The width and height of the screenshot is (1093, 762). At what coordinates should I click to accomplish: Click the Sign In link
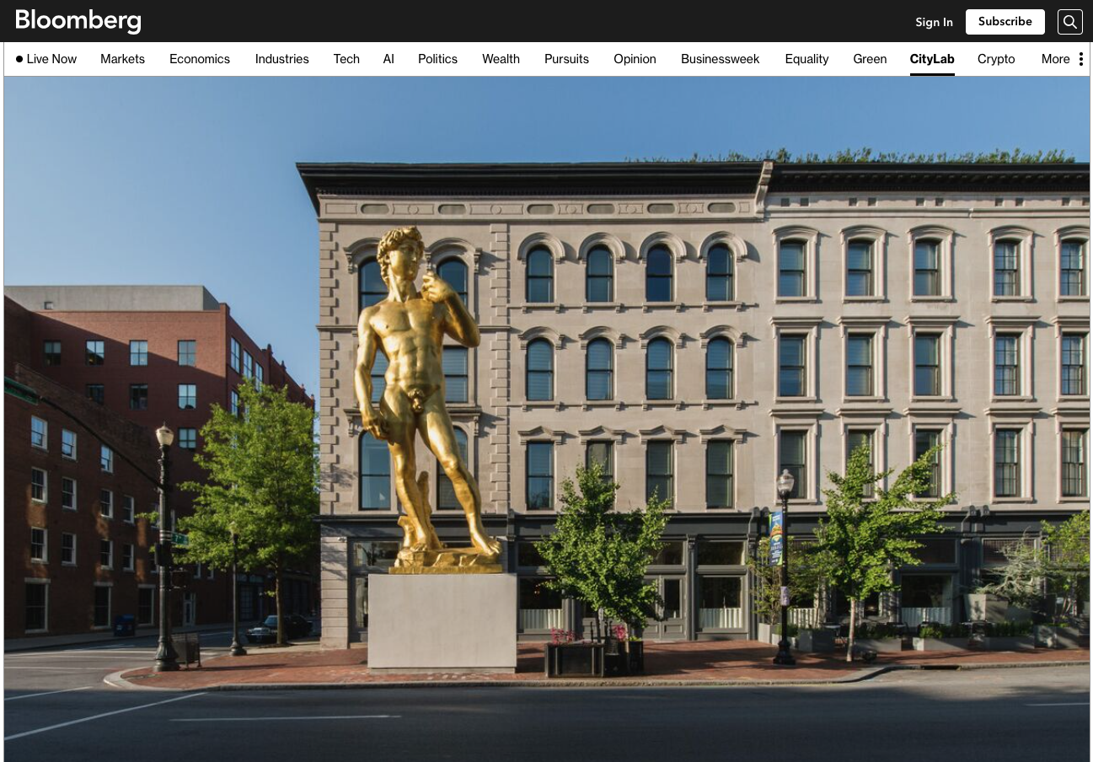click(x=934, y=22)
